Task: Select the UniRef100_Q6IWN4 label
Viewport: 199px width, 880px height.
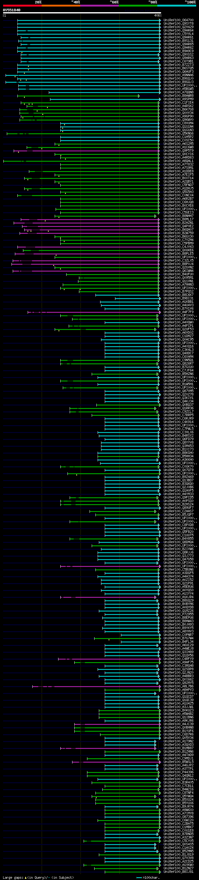Action: (178, 271)
